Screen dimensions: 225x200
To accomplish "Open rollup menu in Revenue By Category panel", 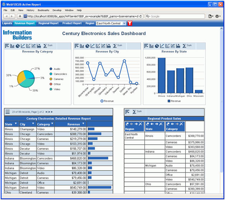I will (x=7, y=46).
